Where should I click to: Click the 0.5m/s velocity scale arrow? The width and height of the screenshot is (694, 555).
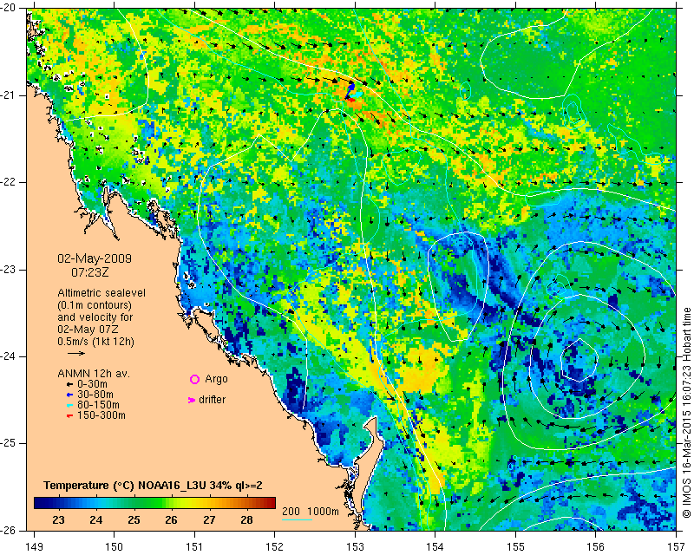pos(76,353)
